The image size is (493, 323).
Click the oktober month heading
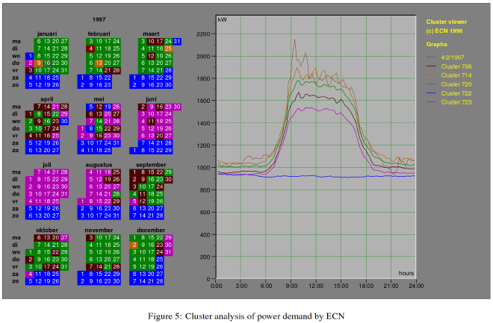point(47,230)
